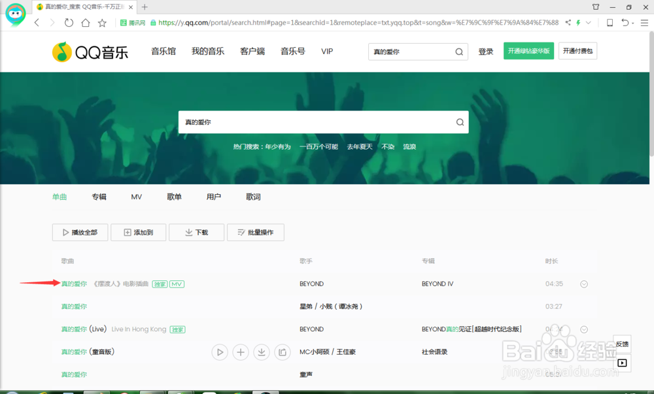This screenshot has height=394, width=654.
Task: Click the 反馈 feedback button
Action: click(622, 344)
